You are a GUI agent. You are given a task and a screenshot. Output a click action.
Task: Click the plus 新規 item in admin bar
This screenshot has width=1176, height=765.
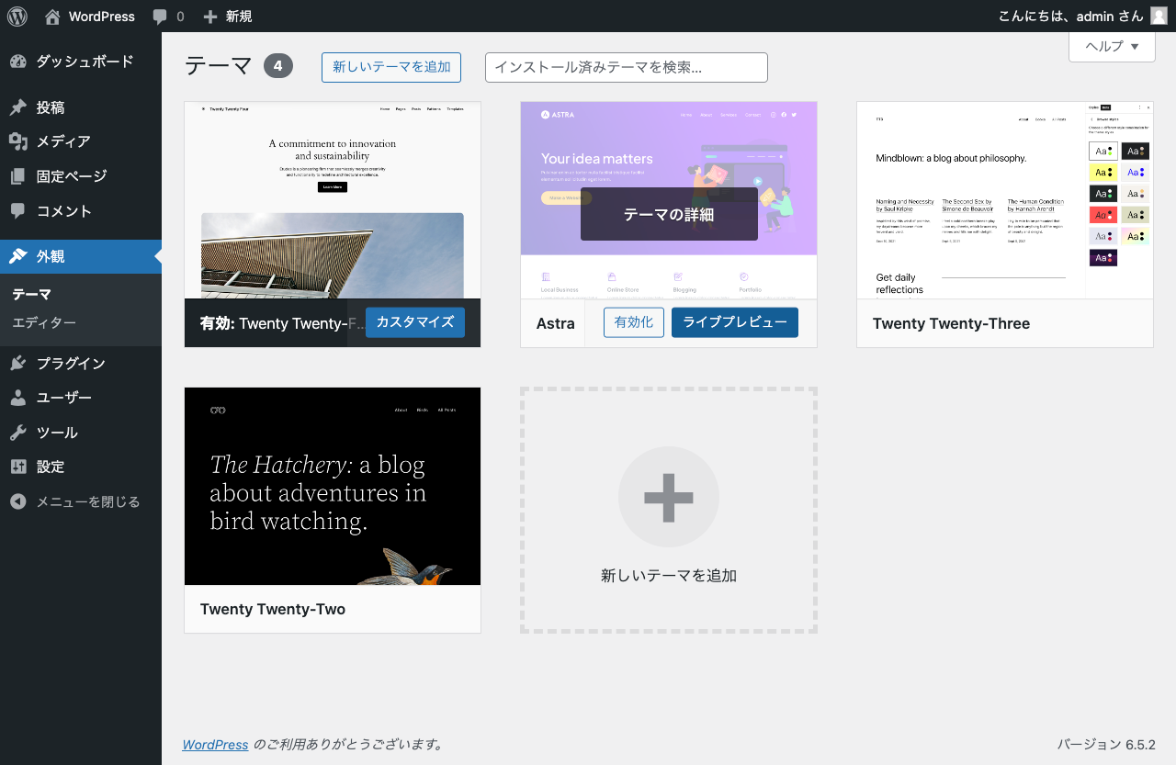point(227,16)
